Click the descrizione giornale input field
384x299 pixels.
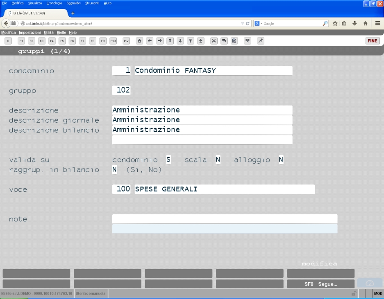point(202,120)
